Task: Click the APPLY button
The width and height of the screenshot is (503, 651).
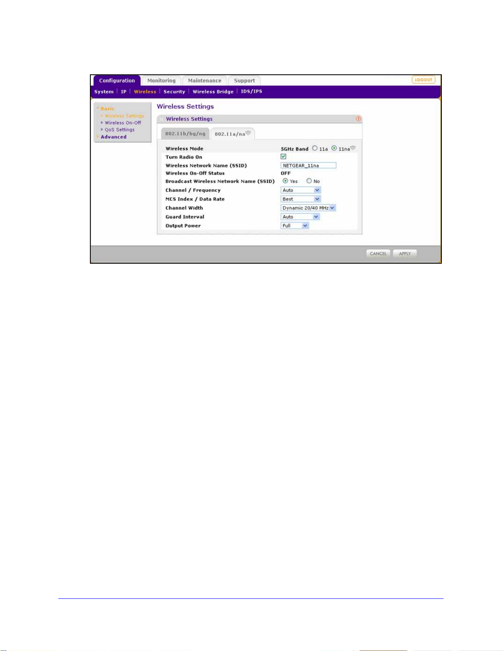Action: 405,253
